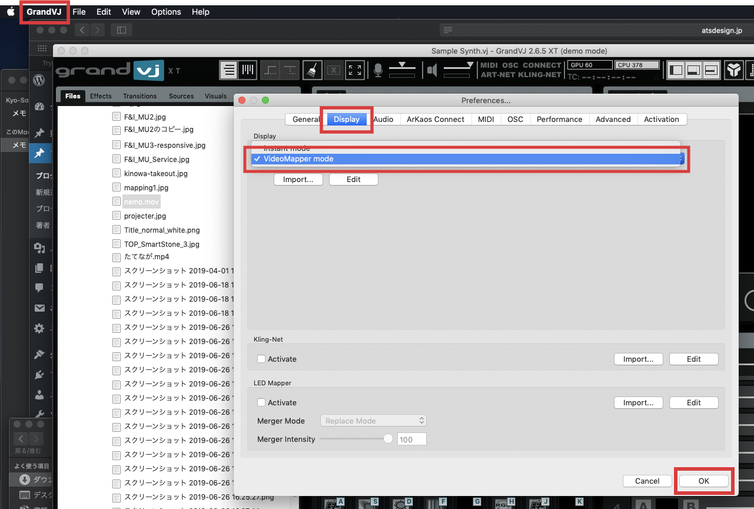
Task: Open the Help menu
Action: tap(201, 12)
